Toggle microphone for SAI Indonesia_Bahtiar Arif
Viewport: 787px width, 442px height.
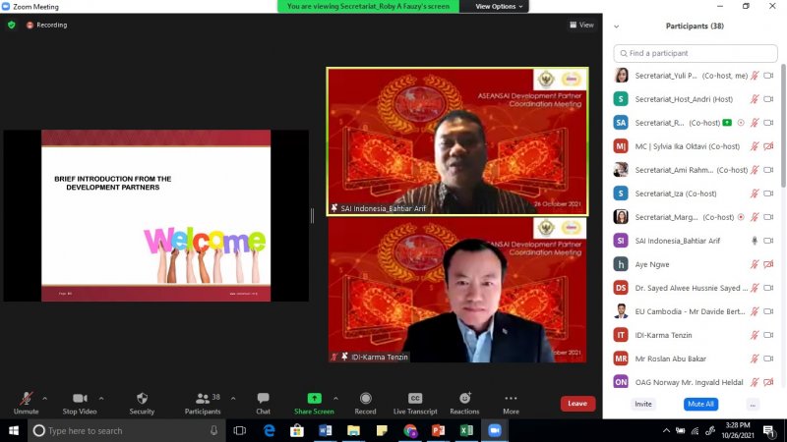coord(755,241)
